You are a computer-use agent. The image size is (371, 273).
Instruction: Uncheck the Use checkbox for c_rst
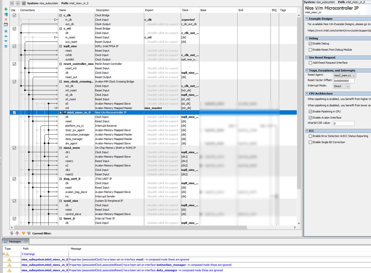[x=14, y=29]
